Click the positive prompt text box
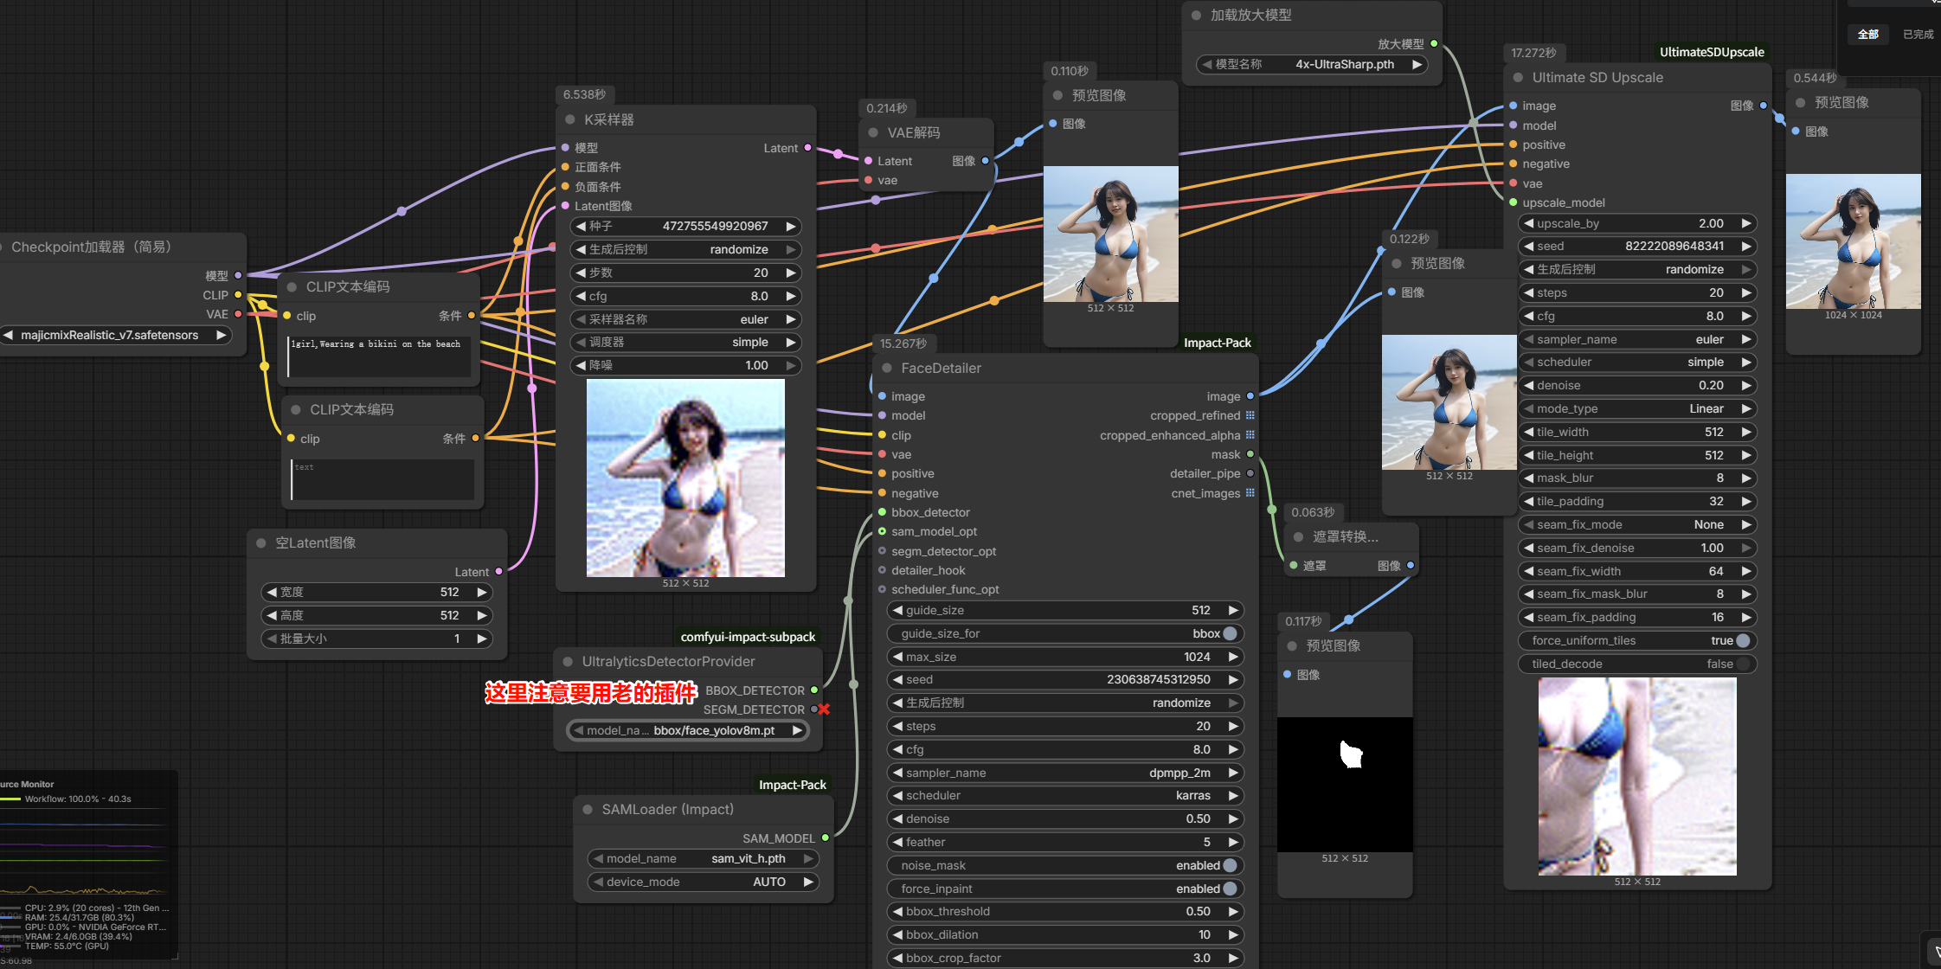 tap(379, 356)
